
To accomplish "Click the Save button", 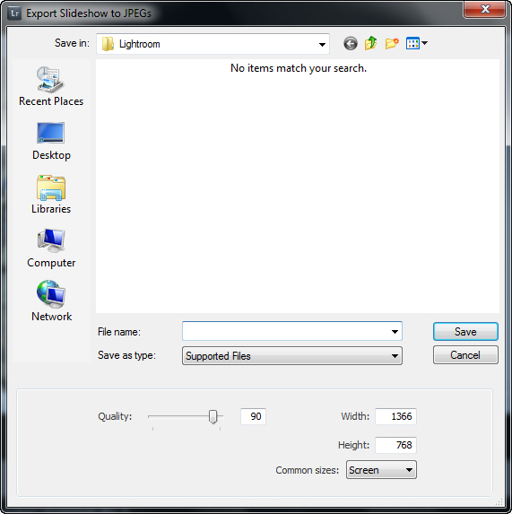I will pos(465,332).
